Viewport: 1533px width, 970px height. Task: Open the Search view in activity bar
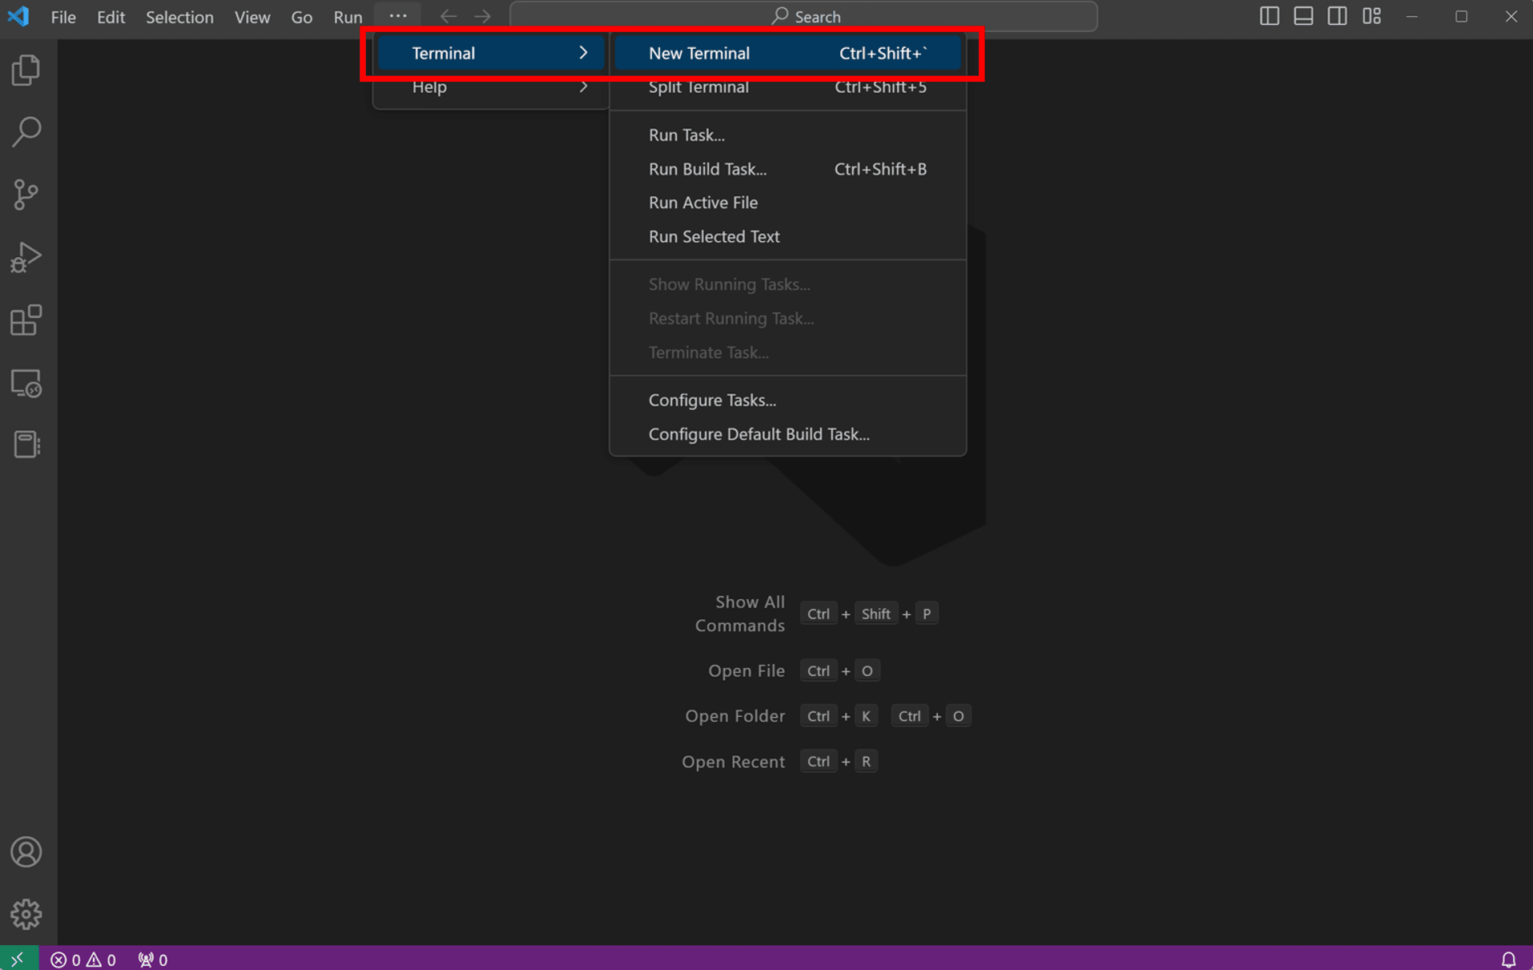click(x=26, y=132)
